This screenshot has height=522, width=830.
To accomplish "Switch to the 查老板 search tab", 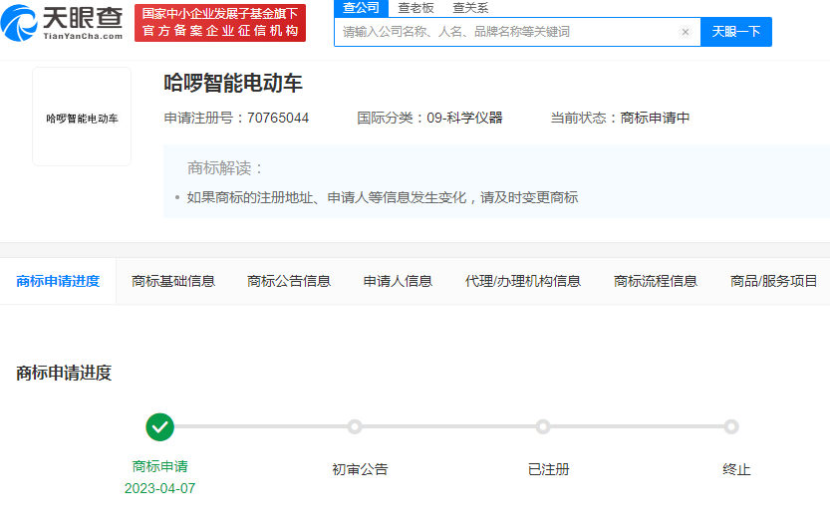I will coord(415,8).
